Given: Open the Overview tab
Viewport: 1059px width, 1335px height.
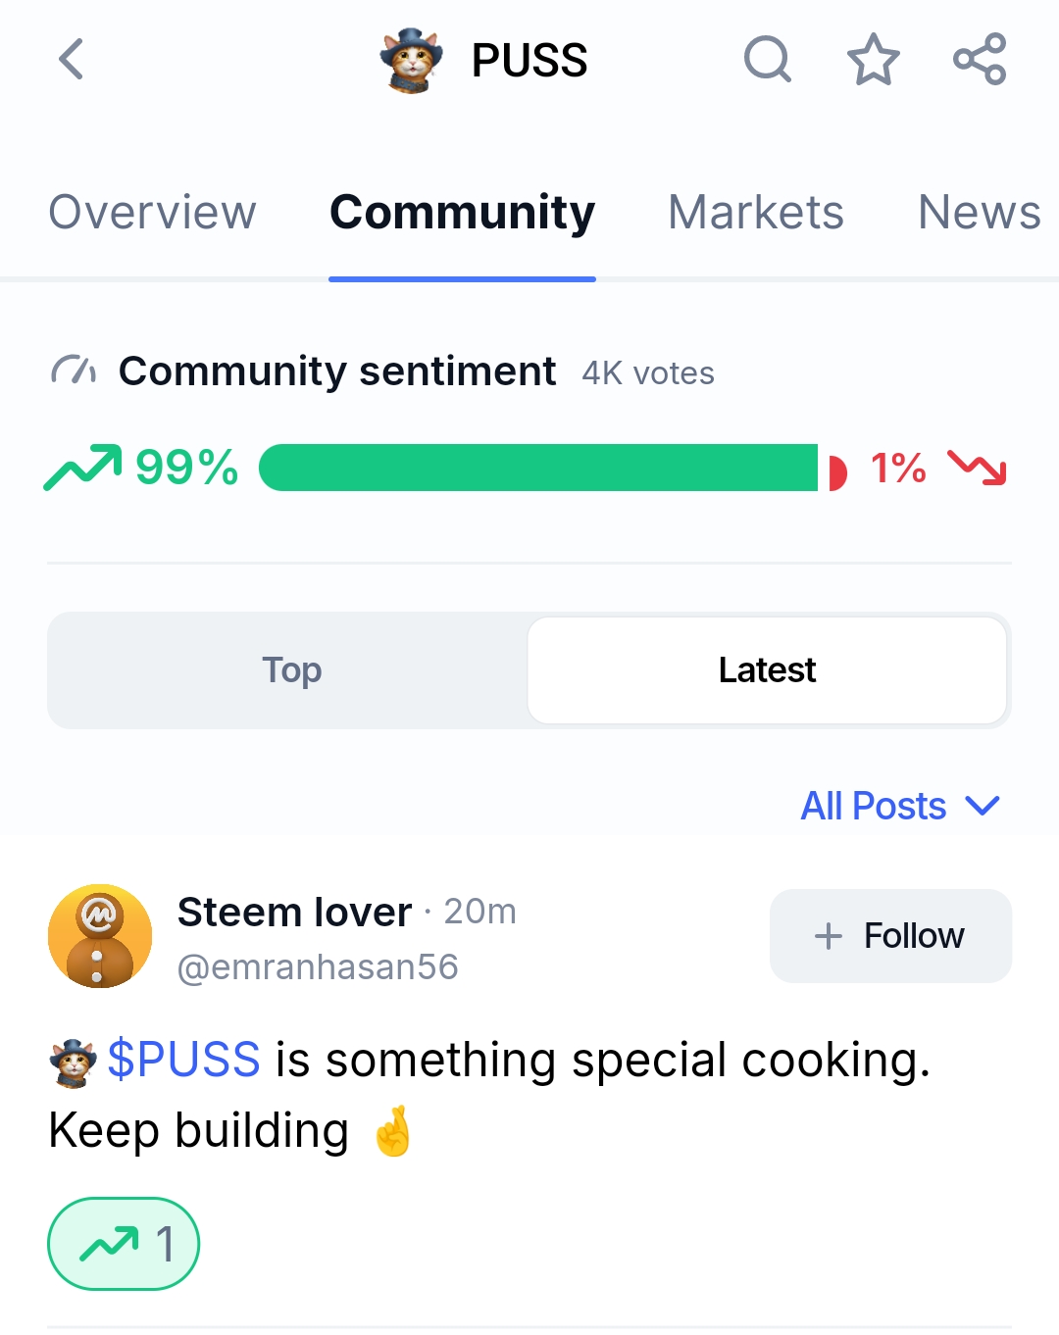Looking at the screenshot, I should coord(152,212).
